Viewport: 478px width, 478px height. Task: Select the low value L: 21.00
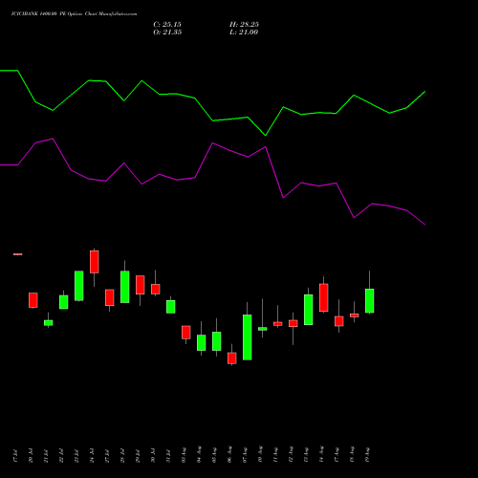pyautogui.click(x=244, y=33)
